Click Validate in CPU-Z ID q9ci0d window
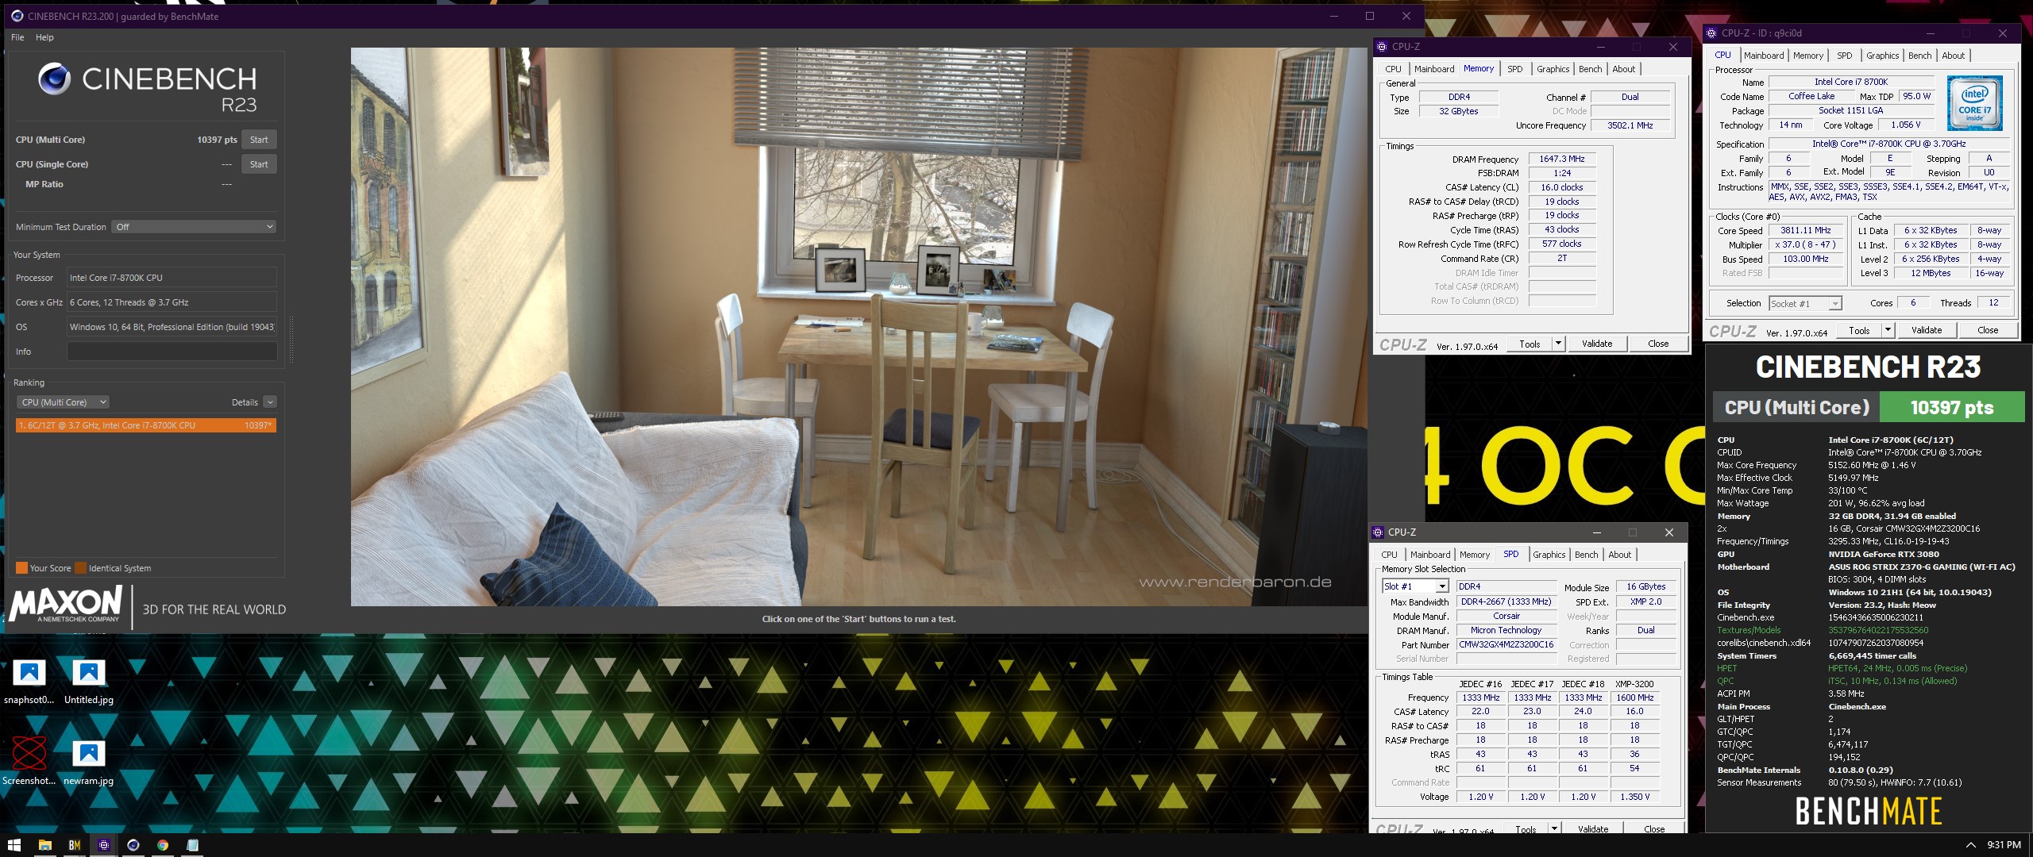 click(x=1927, y=330)
